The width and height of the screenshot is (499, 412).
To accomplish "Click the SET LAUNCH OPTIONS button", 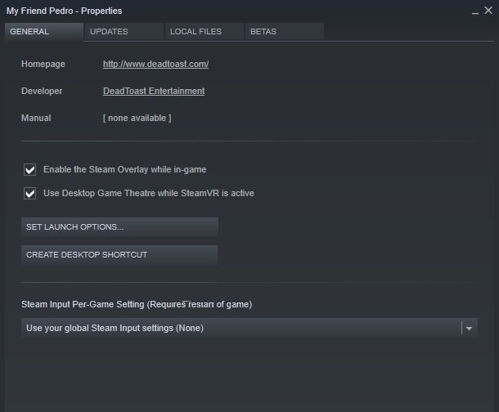I will [119, 226].
